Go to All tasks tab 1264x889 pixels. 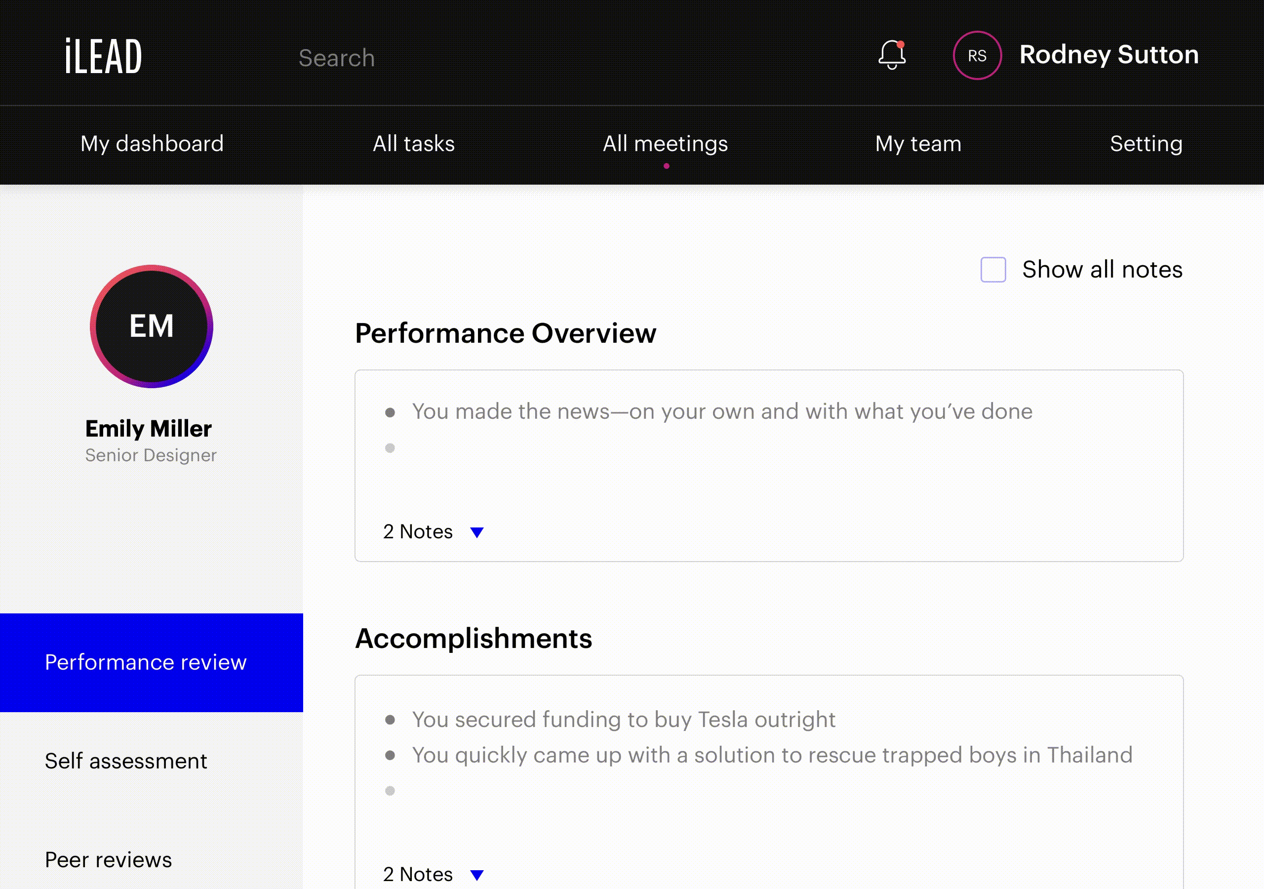(413, 144)
